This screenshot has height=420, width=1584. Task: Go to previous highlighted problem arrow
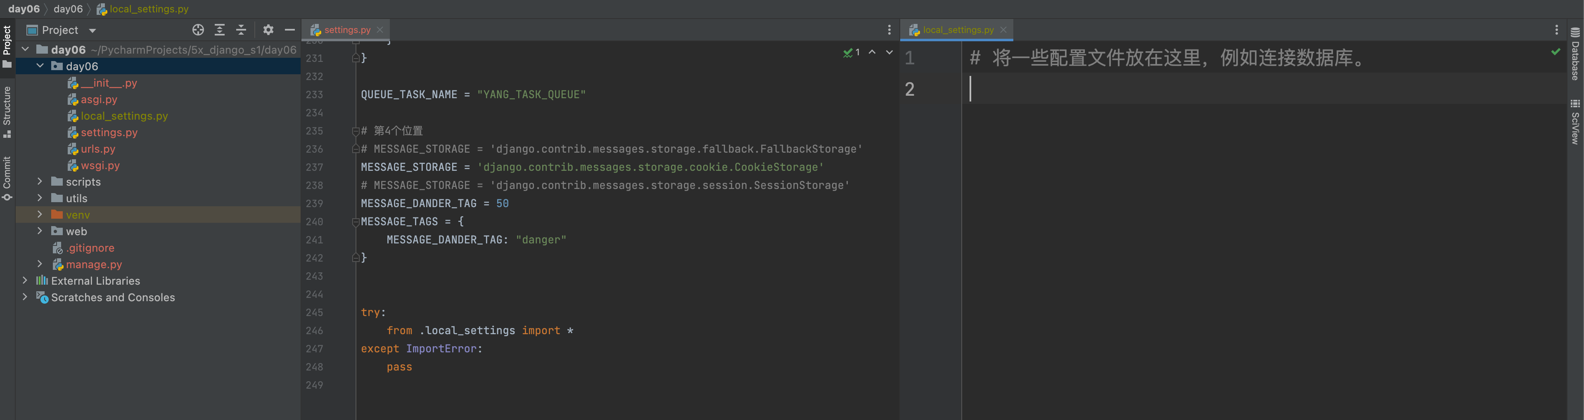click(x=872, y=52)
